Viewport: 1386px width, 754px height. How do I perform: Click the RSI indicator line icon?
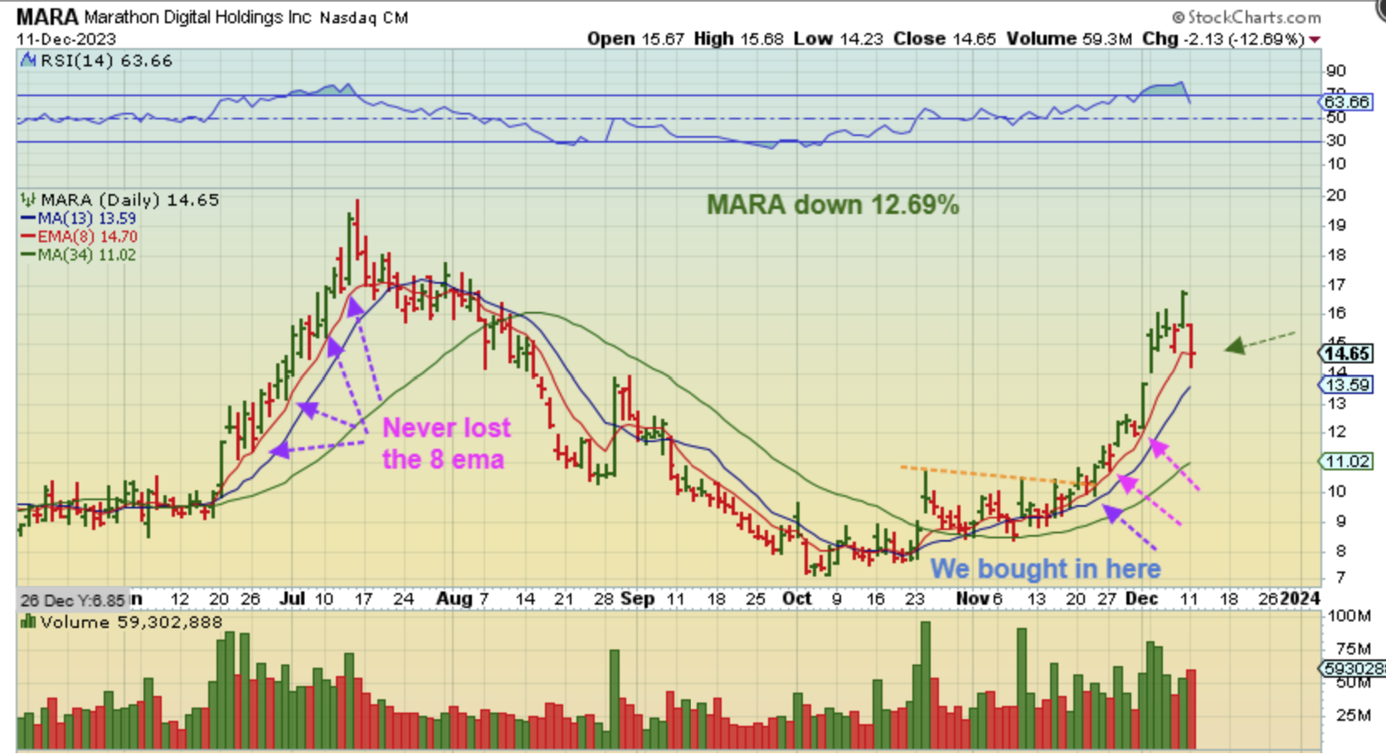point(28,61)
